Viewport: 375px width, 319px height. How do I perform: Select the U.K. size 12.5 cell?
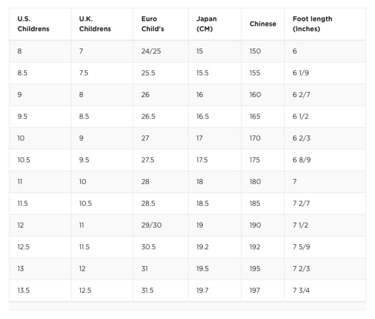(102, 290)
